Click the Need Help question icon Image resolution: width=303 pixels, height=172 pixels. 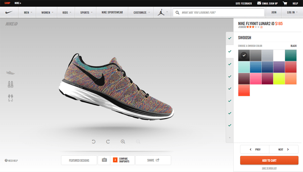(6, 161)
